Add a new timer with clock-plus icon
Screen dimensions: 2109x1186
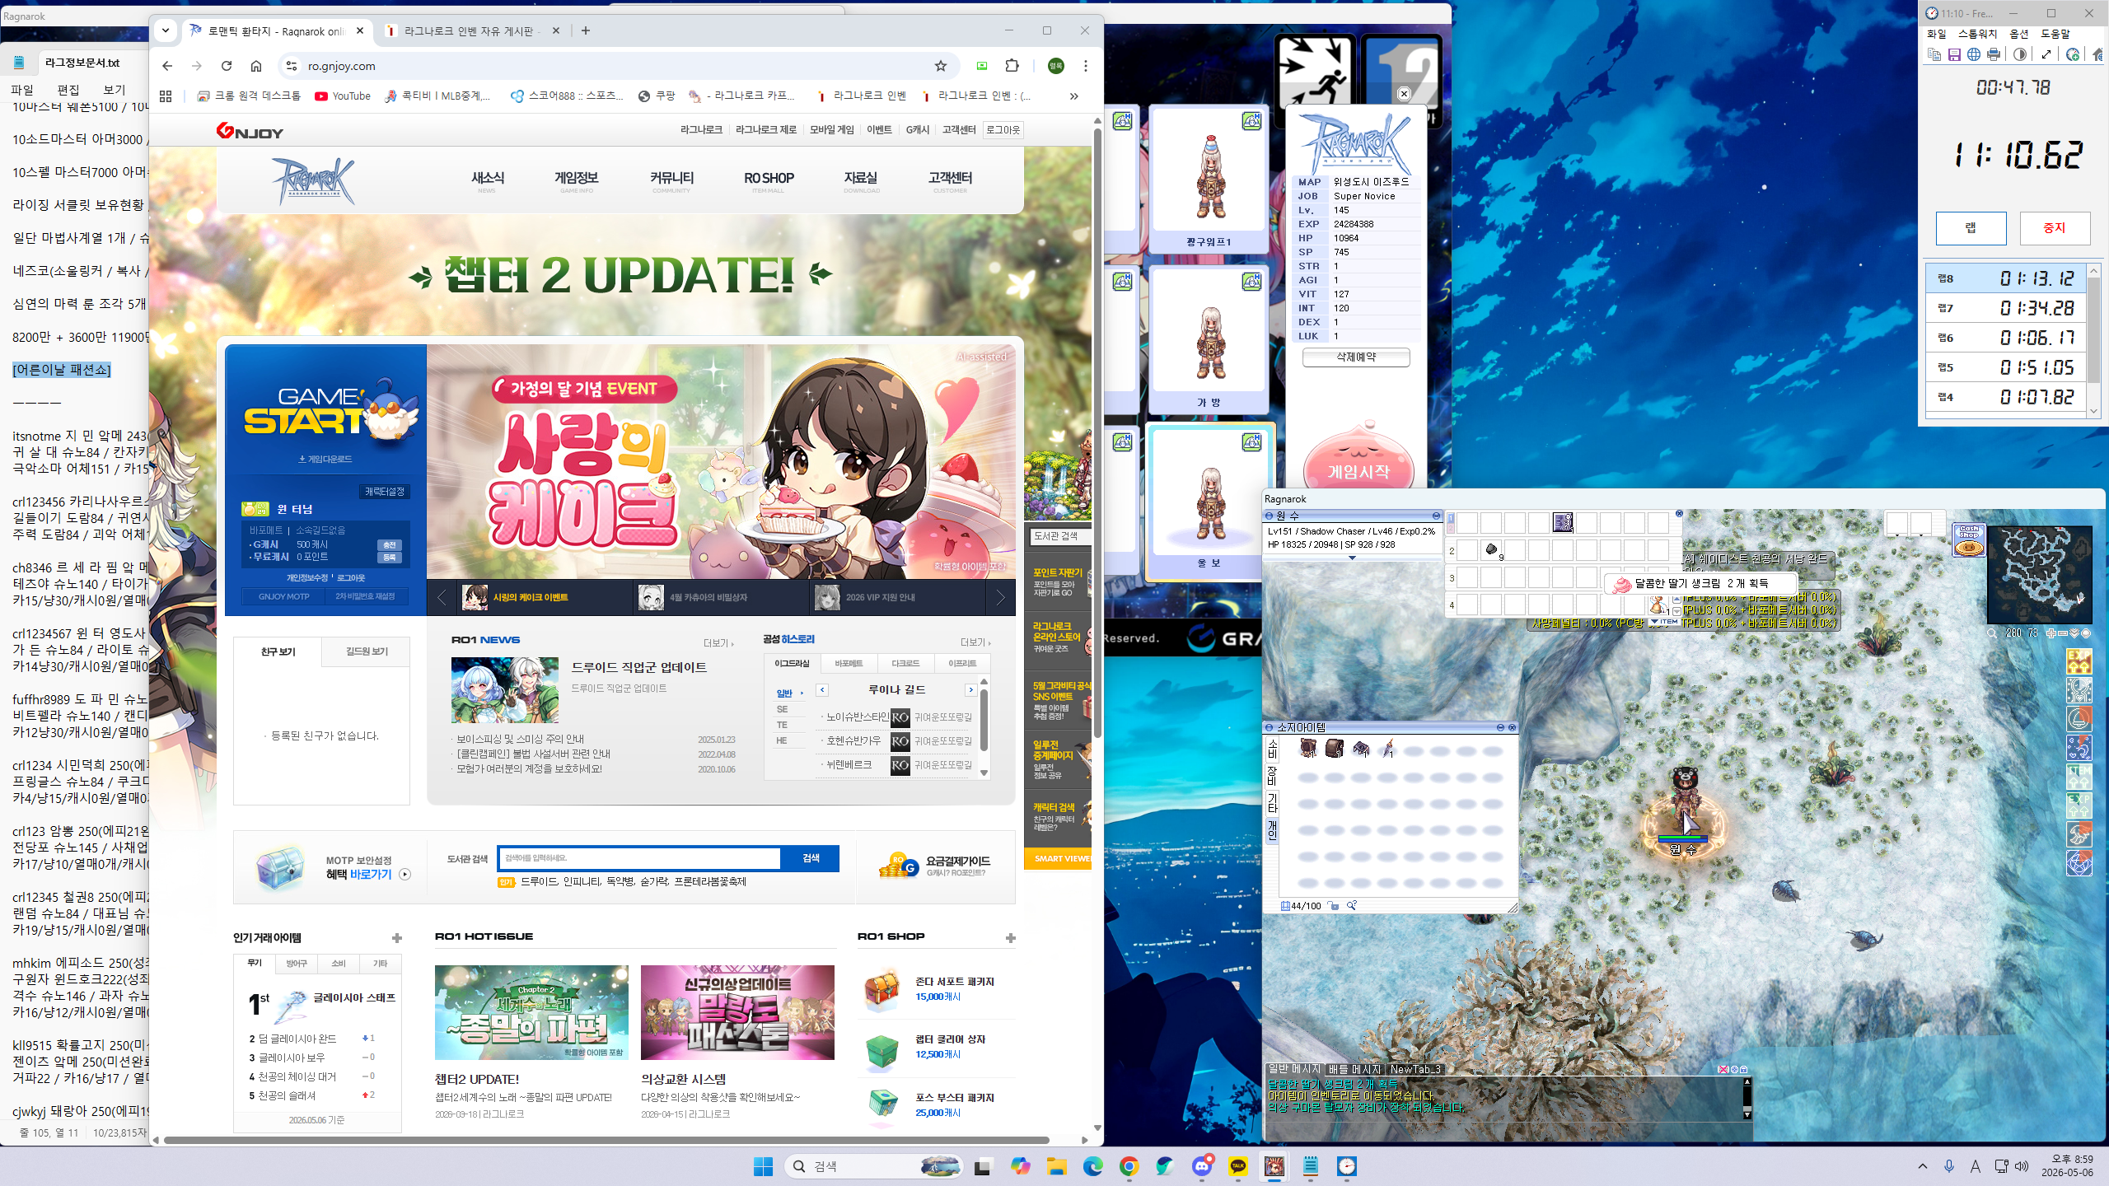tap(2073, 54)
